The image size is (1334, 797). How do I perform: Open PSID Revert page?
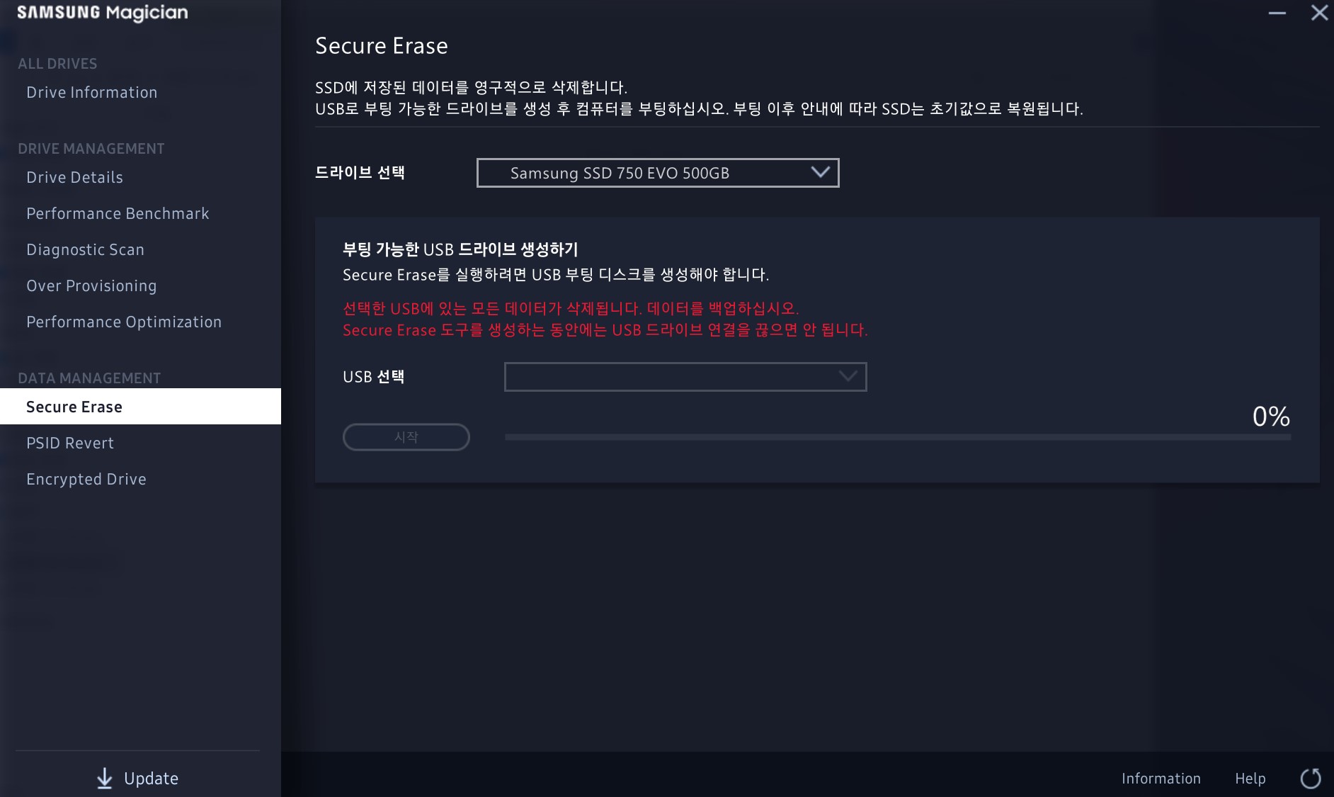click(x=70, y=443)
